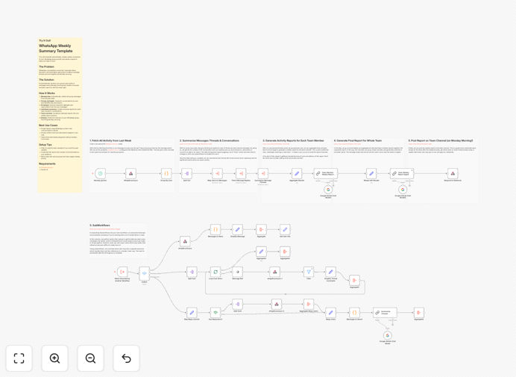Select the aggregate node closing the loop branch
The width and height of the screenshot is (516, 377).
(354, 281)
